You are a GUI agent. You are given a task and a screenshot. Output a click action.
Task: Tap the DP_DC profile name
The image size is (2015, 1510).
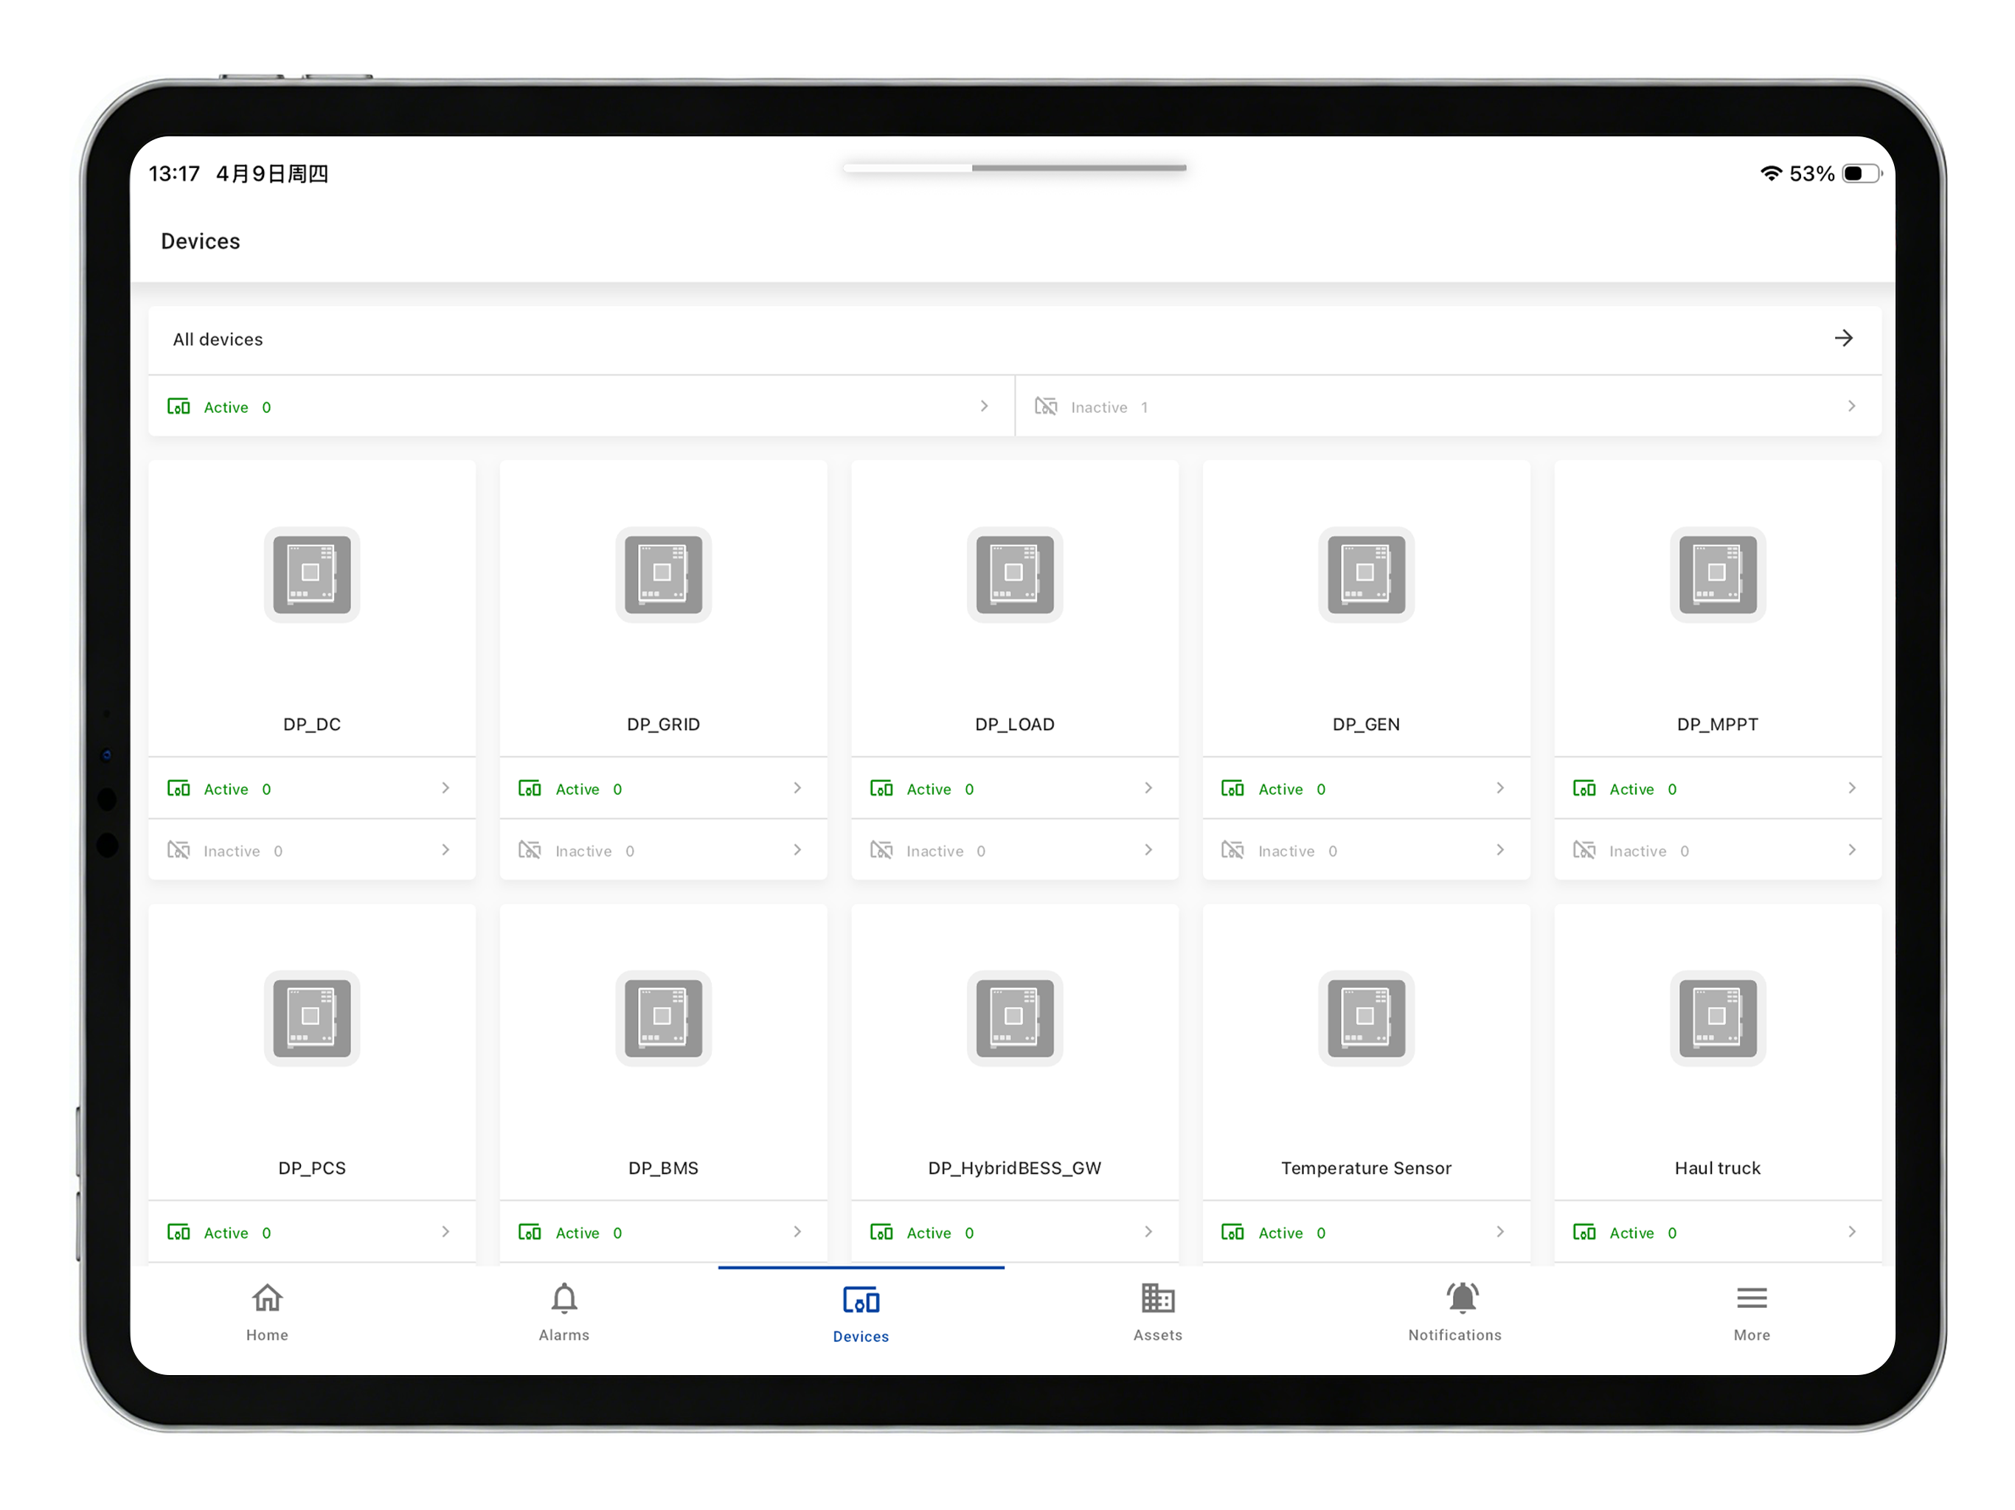[311, 724]
